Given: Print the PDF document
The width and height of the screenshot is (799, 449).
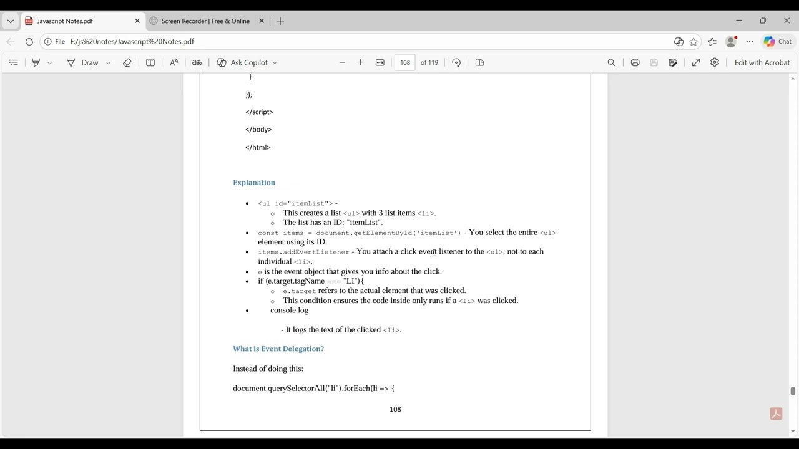Looking at the screenshot, I should click(x=635, y=62).
